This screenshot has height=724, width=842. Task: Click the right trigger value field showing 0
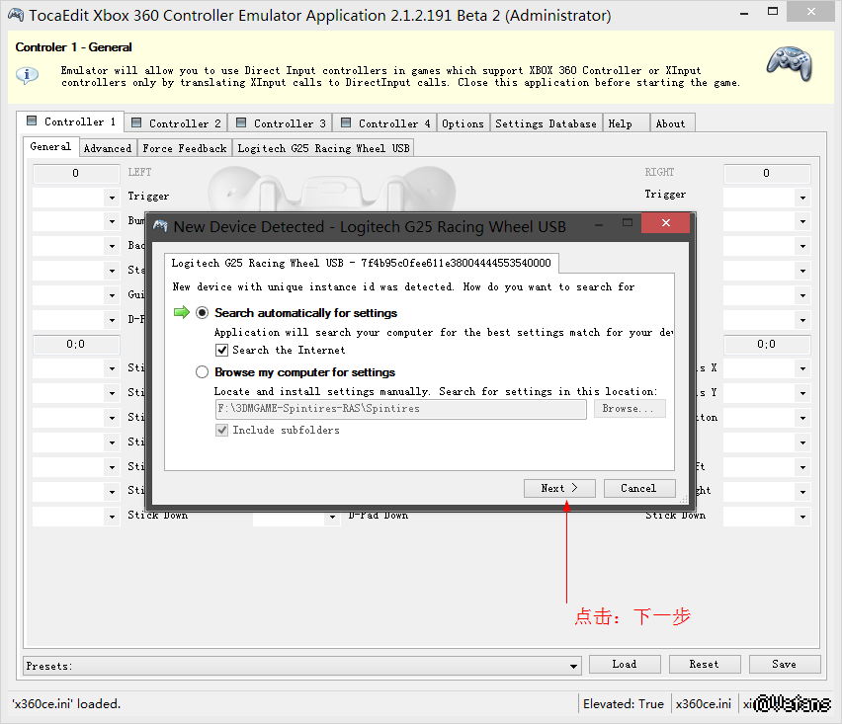pyautogui.click(x=767, y=174)
